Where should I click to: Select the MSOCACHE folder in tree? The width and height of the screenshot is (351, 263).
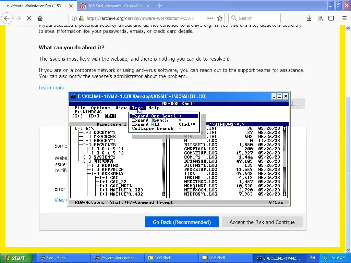click(x=105, y=137)
